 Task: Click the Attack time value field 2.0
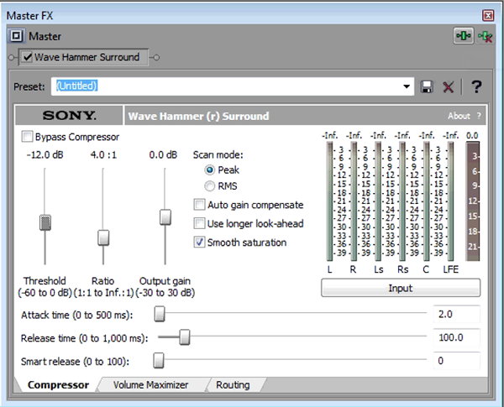[456, 314]
